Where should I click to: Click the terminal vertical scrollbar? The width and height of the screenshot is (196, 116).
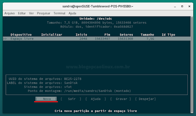pyautogui.click(x=192, y=65)
